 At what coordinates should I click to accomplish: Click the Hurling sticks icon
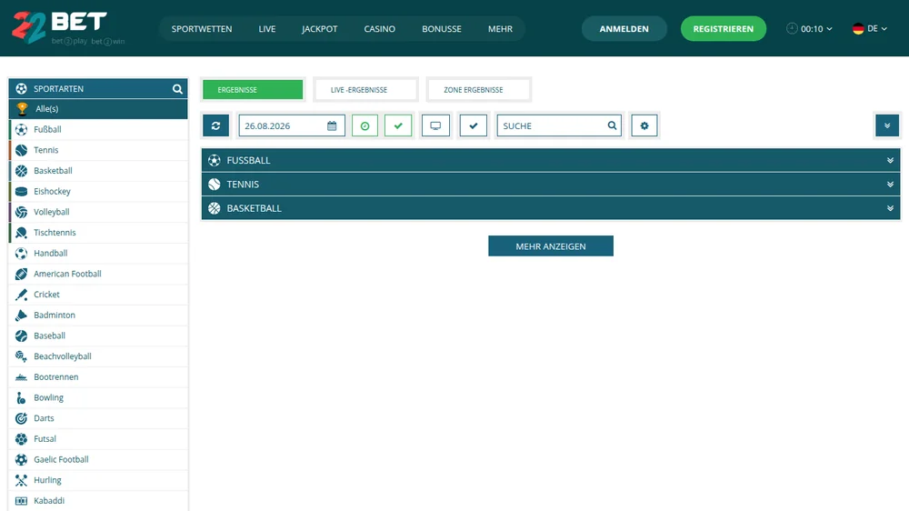22,480
